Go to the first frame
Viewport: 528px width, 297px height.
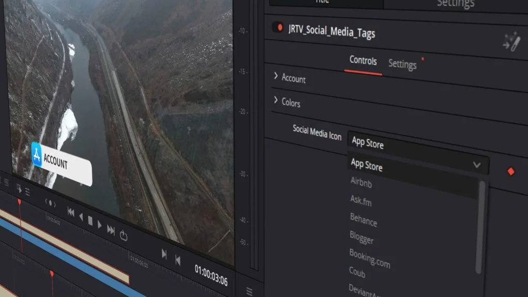coord(71,212)
